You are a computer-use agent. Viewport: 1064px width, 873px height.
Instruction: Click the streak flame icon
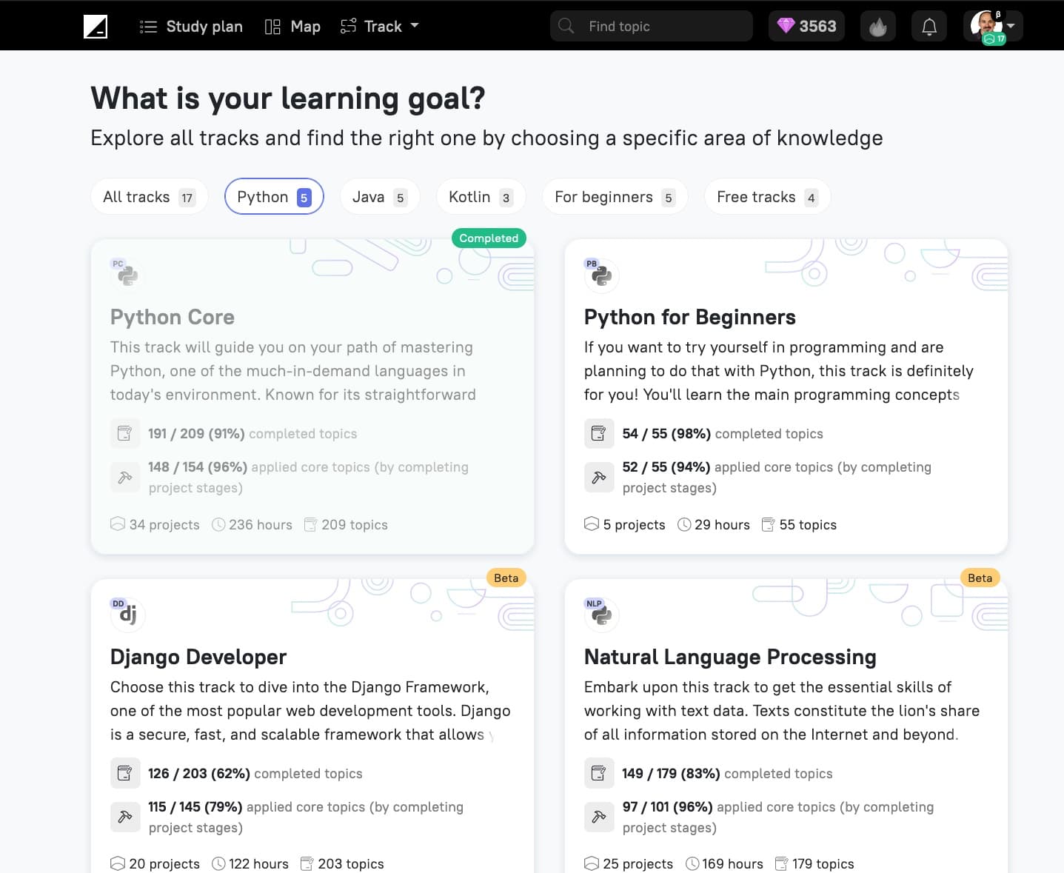pyautogui.click(x=877, y=27)
